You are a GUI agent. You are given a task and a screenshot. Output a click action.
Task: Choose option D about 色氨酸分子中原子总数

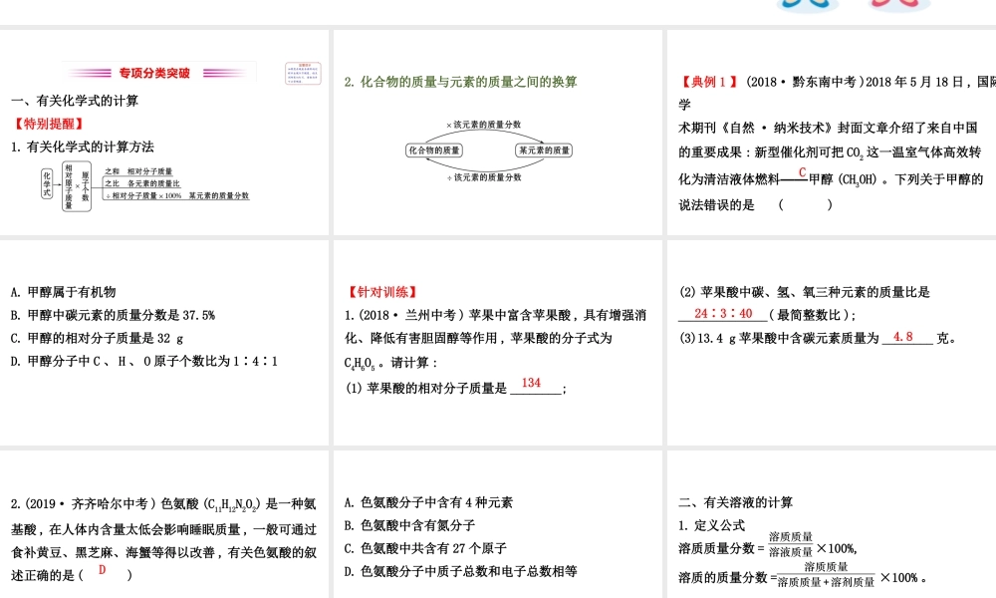coord(462,571)
